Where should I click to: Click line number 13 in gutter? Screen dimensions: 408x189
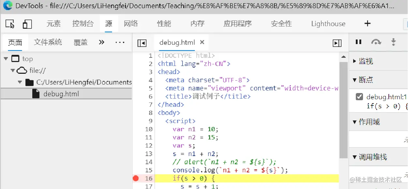pyautogui.click(x=148, y=154)
